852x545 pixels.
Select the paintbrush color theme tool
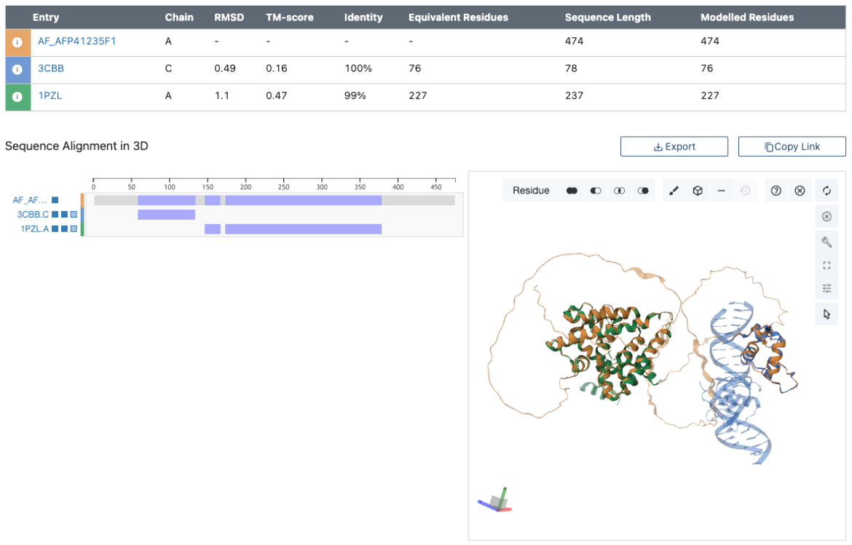(674, 191)
